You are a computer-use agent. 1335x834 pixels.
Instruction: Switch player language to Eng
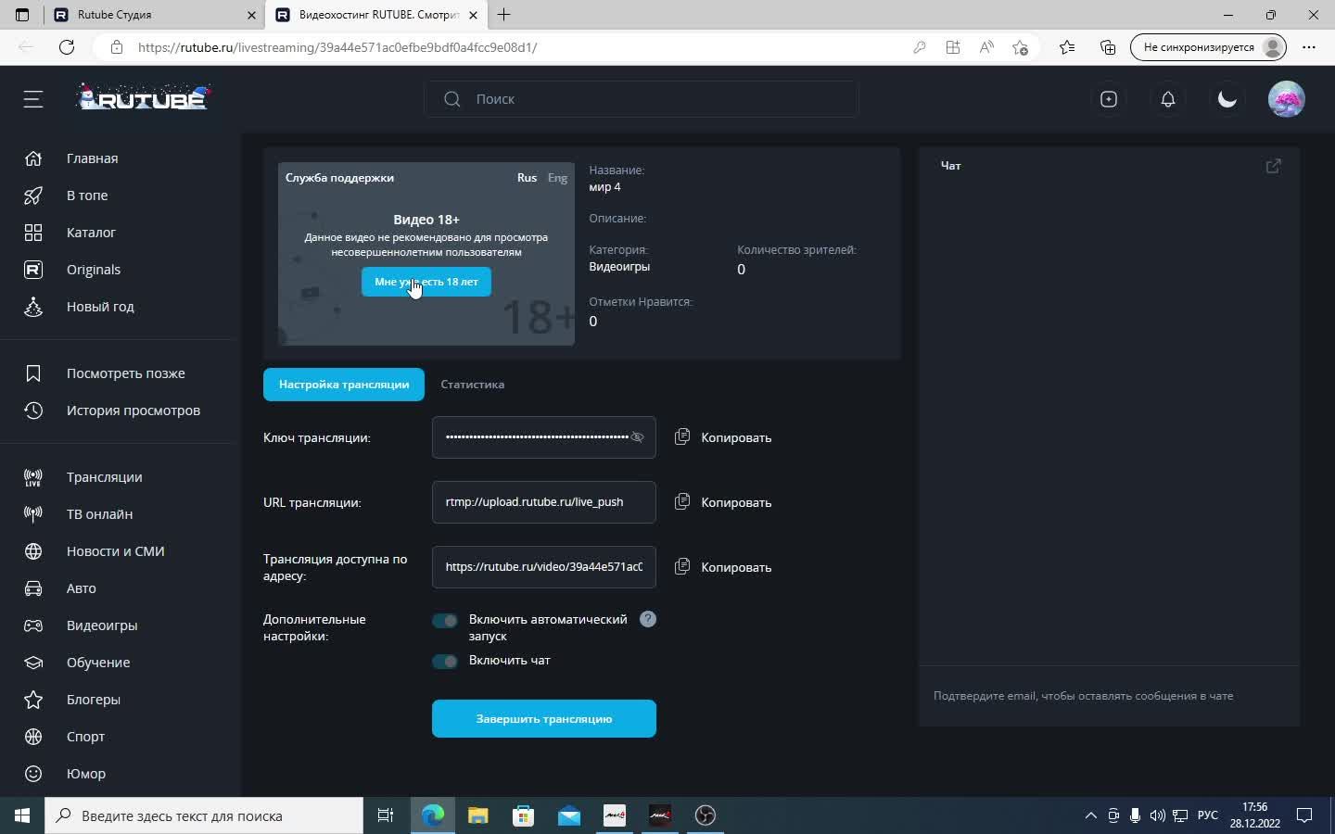[557, 178]
